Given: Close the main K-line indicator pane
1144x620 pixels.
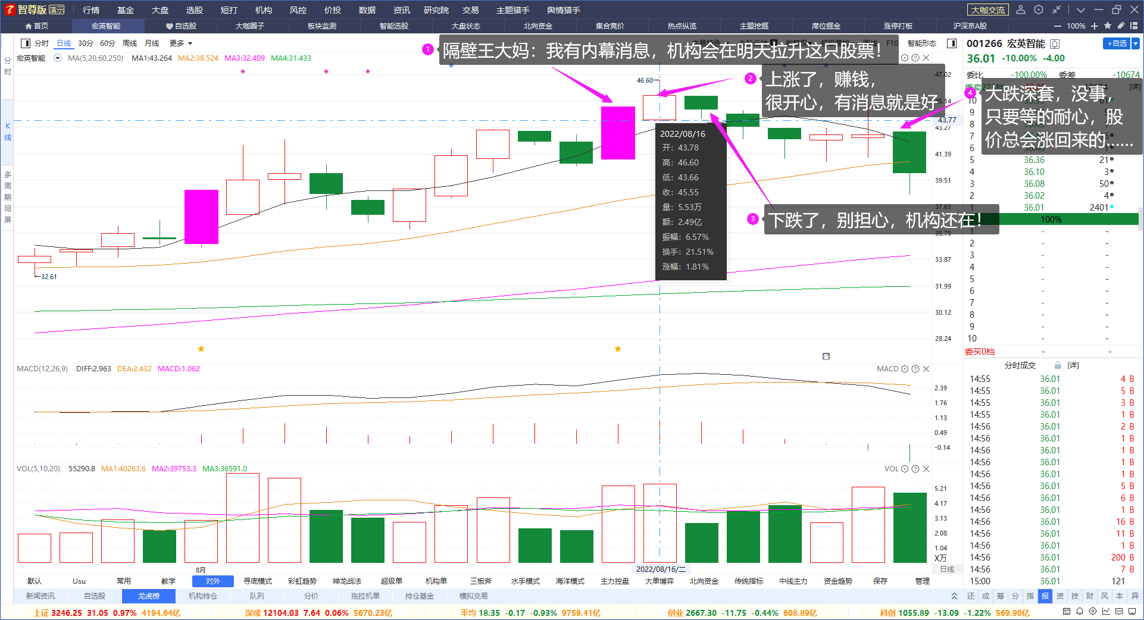Looking at the screenshot, I should [926, 58].
